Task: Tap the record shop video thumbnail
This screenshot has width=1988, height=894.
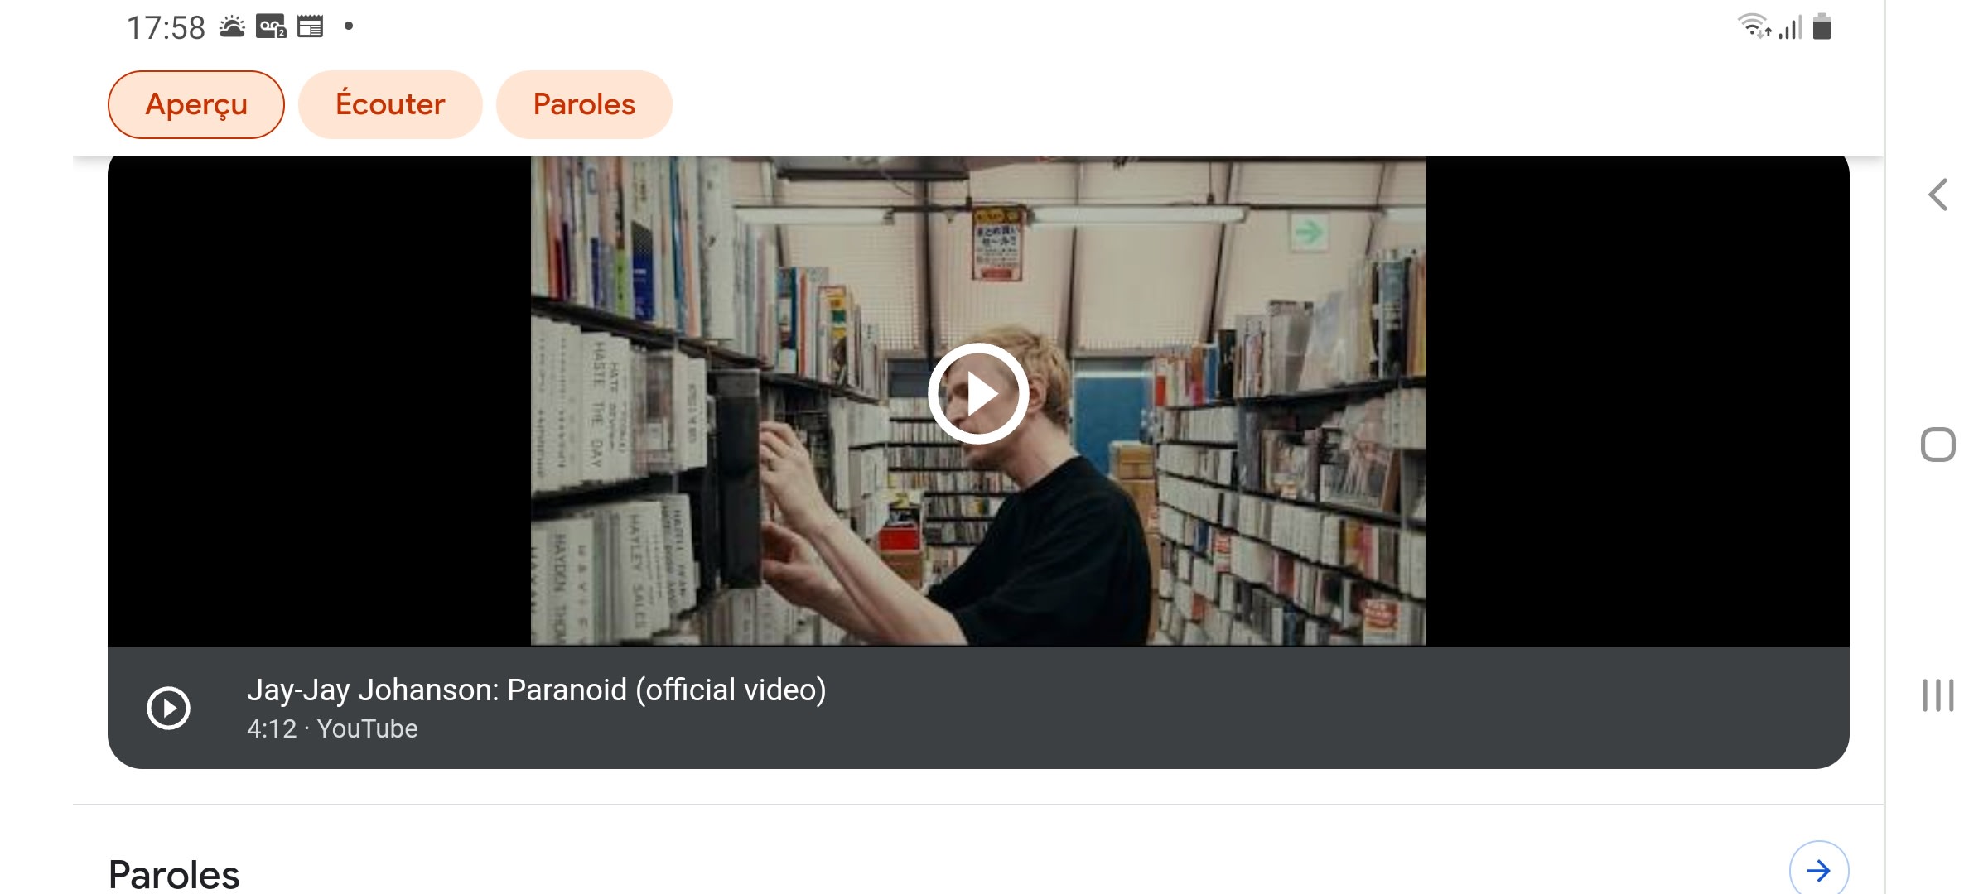Action: (x=978, y=401)
